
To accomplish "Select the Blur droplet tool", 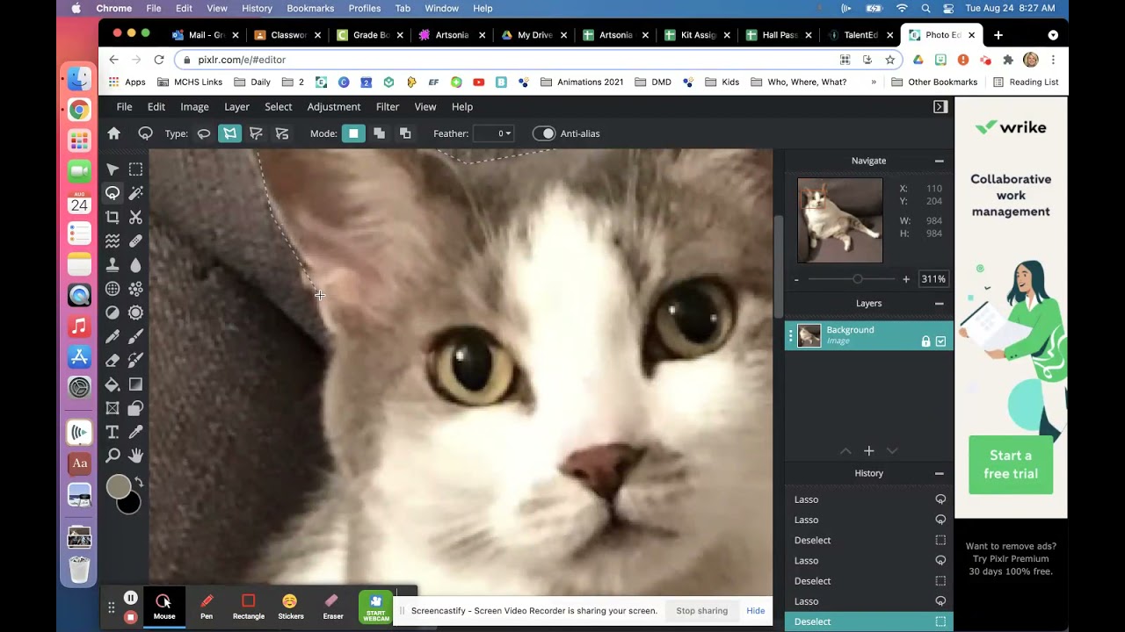I will tap(135, 264).
